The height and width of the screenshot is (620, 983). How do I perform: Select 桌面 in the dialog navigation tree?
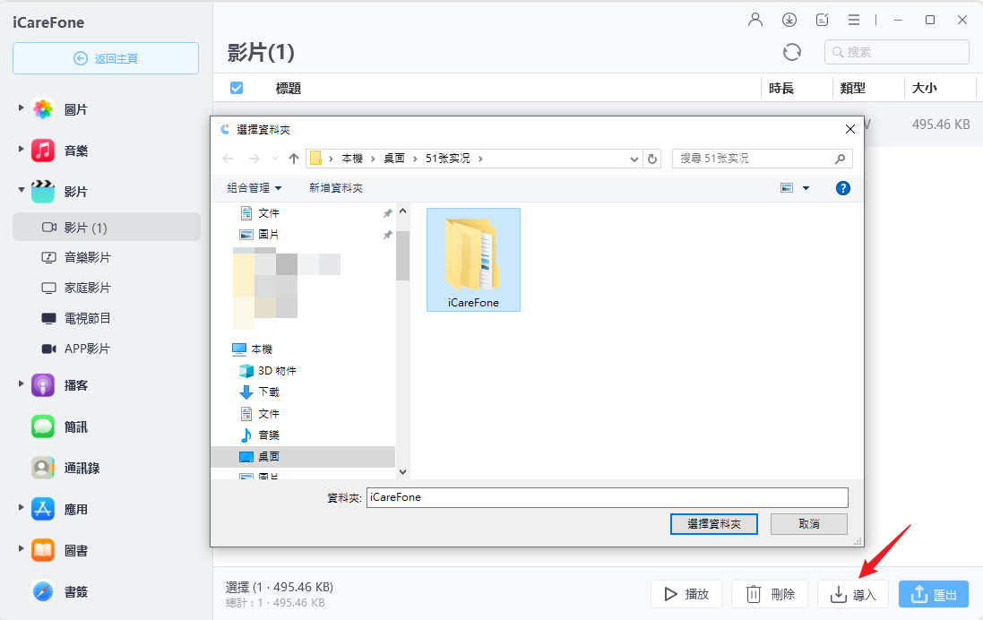pyautogui.click(x=303, y=456)
